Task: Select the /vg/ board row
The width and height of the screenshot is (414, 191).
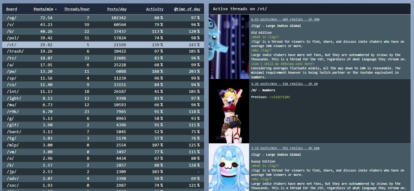Action: pyautogui.click(x=103, y=18)
